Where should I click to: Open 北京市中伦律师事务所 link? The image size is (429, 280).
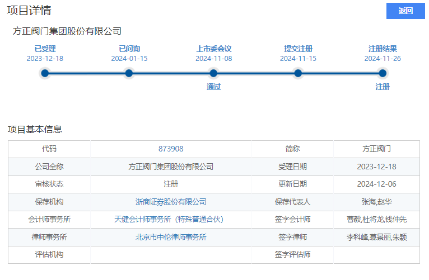[x=171, y=237]
